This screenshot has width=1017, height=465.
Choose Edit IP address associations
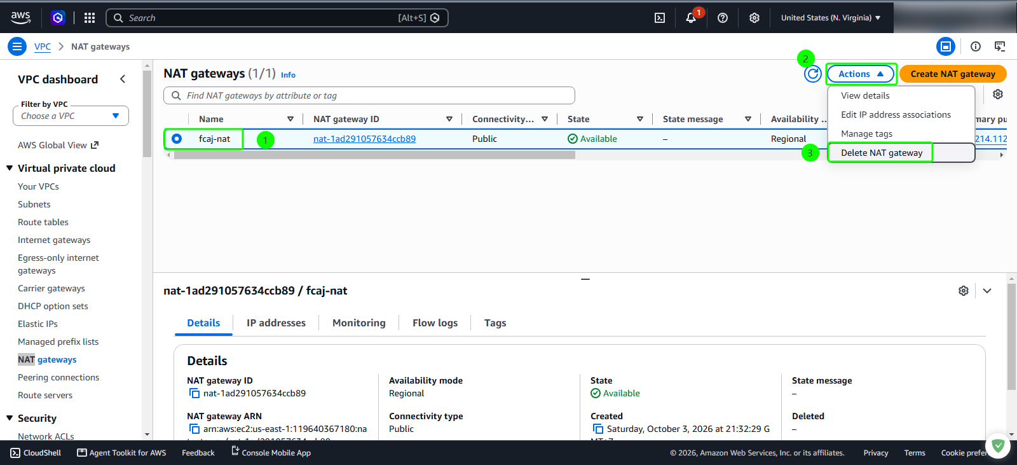click(901, 115)
